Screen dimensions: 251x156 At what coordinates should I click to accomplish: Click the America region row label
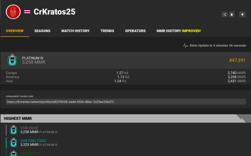pyautogui.click(x=12, y=77)
